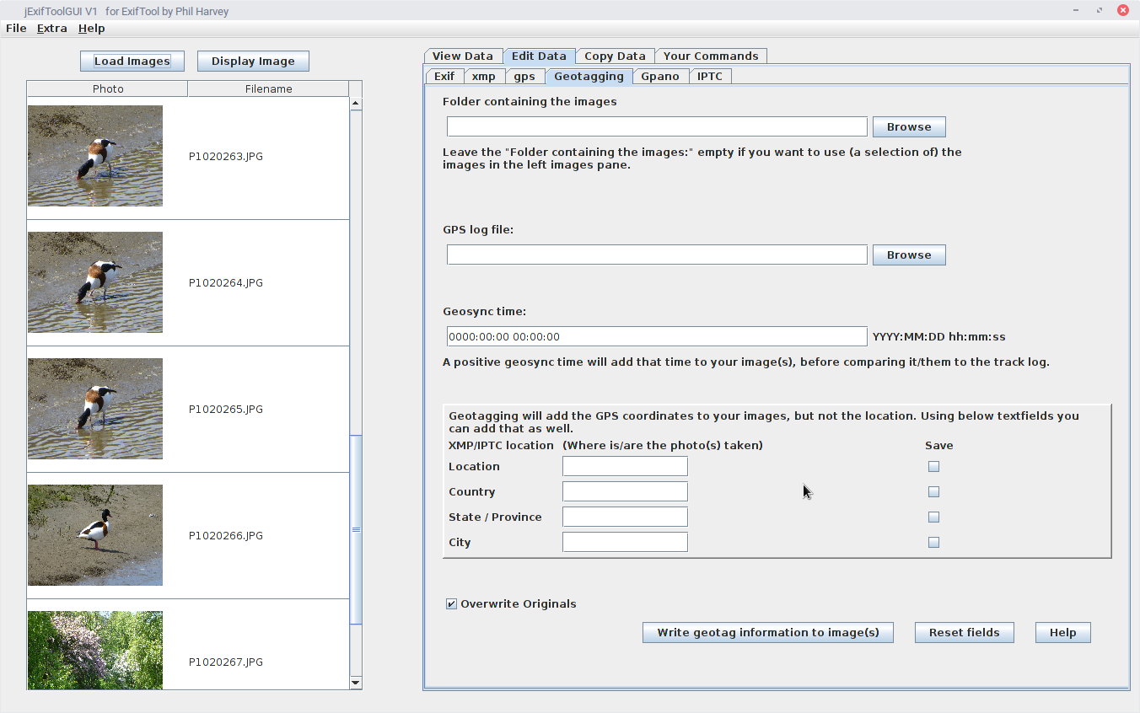Toggle Overwrite Originals checkbox
This screenshot has width=1140, height=713.
click(x=451, y=603)
